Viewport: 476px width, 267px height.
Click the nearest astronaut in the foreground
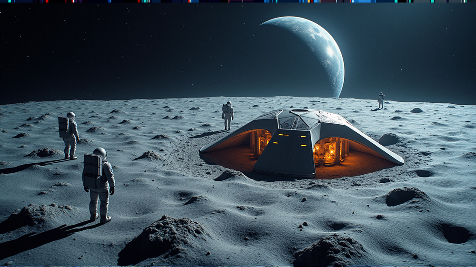(99, 183)
